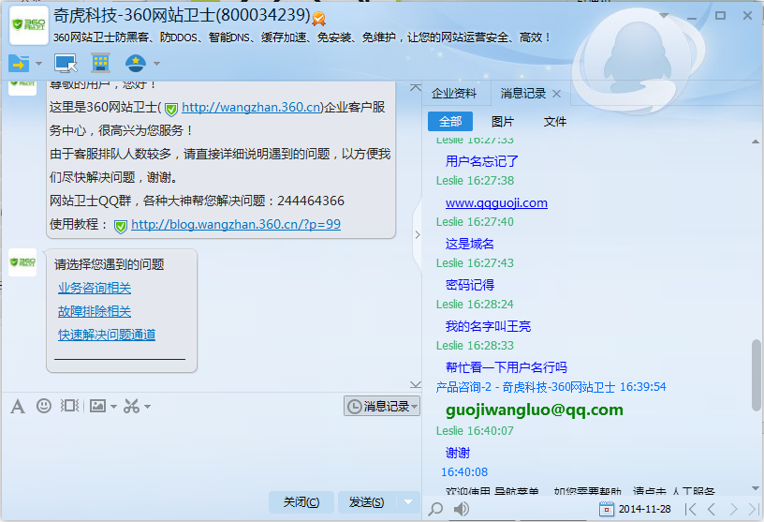The height and width of the screenshot is (522, 764).
Task: Click guojiwangluo@qq.com email text
Action: pos(535,410)
